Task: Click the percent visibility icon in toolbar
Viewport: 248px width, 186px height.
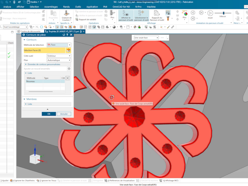Action: point(154,27)
